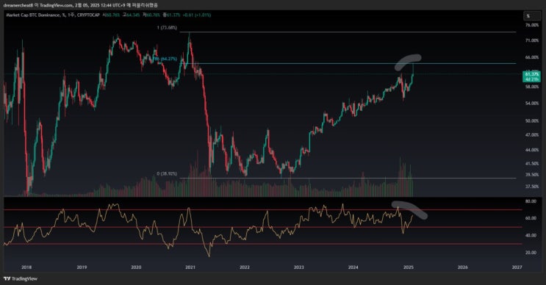This screenshot has height=285, width=546.
Task: Click the 2027 label on time axis
Action: coord(517,267)
